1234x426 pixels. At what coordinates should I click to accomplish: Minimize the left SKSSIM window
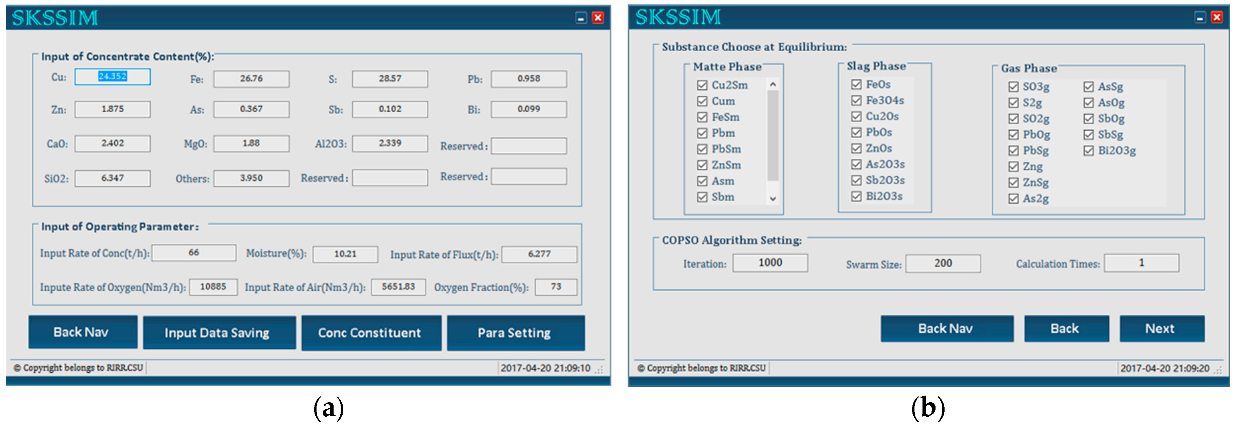(581, 18)
